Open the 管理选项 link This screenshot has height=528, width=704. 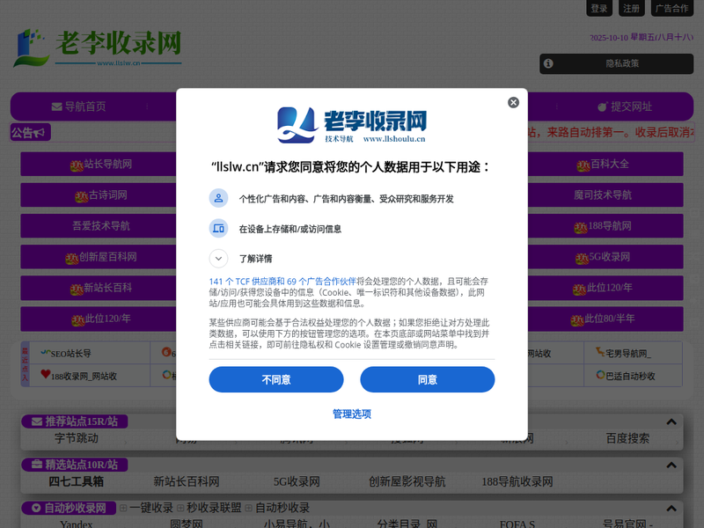click(x=351, y=414)
